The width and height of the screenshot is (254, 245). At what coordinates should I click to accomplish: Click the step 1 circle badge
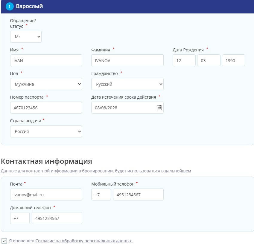[10, 6]
